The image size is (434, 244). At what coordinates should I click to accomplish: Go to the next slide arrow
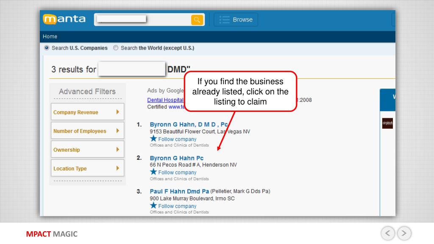(x=404, y=233)
